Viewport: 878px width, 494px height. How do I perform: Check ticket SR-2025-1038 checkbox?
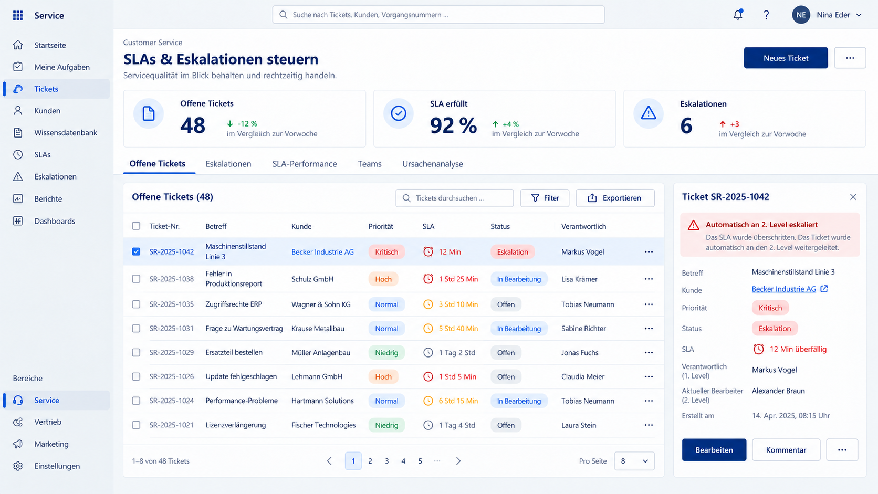136,279
